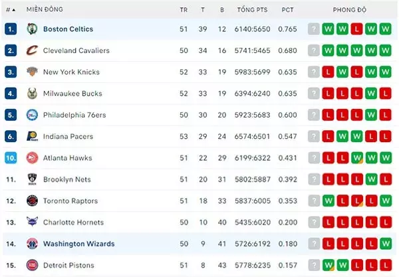Click the green W badge in Washington Wizards form
The image size is (399, 277).
click(x=386, y=244)
